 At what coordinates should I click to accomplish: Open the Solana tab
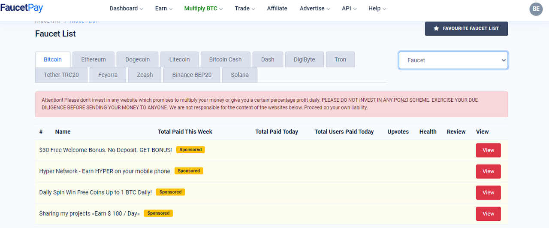pyautogui.click(x=240, y=75)
